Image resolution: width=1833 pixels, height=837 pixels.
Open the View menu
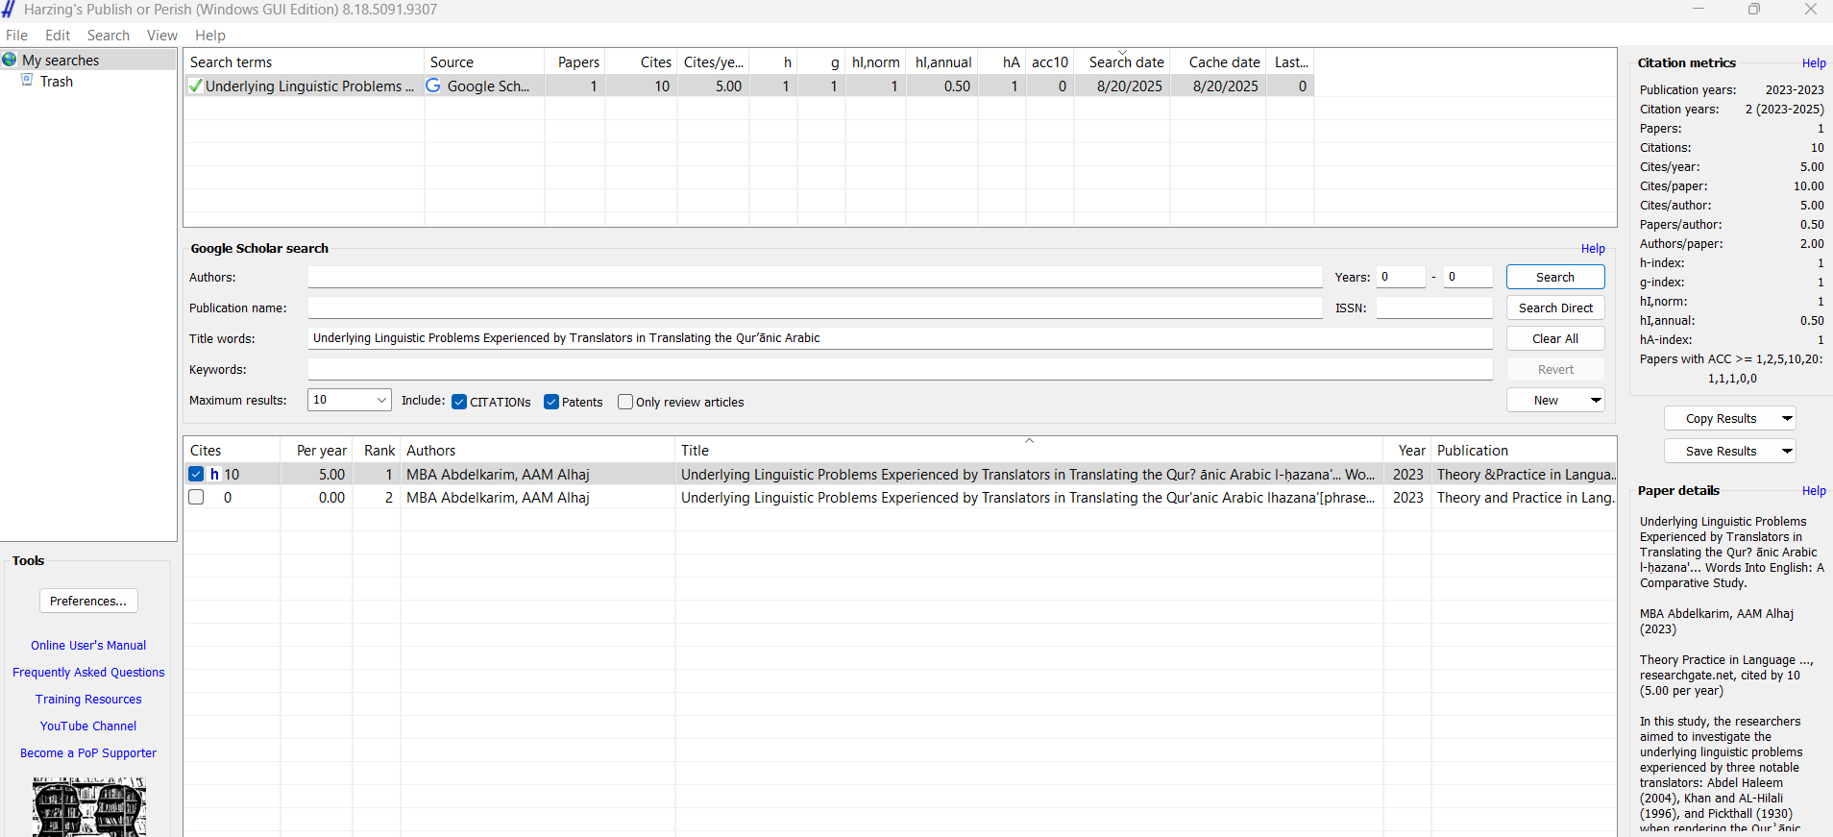pyautogui.click(x=161, y=36)
